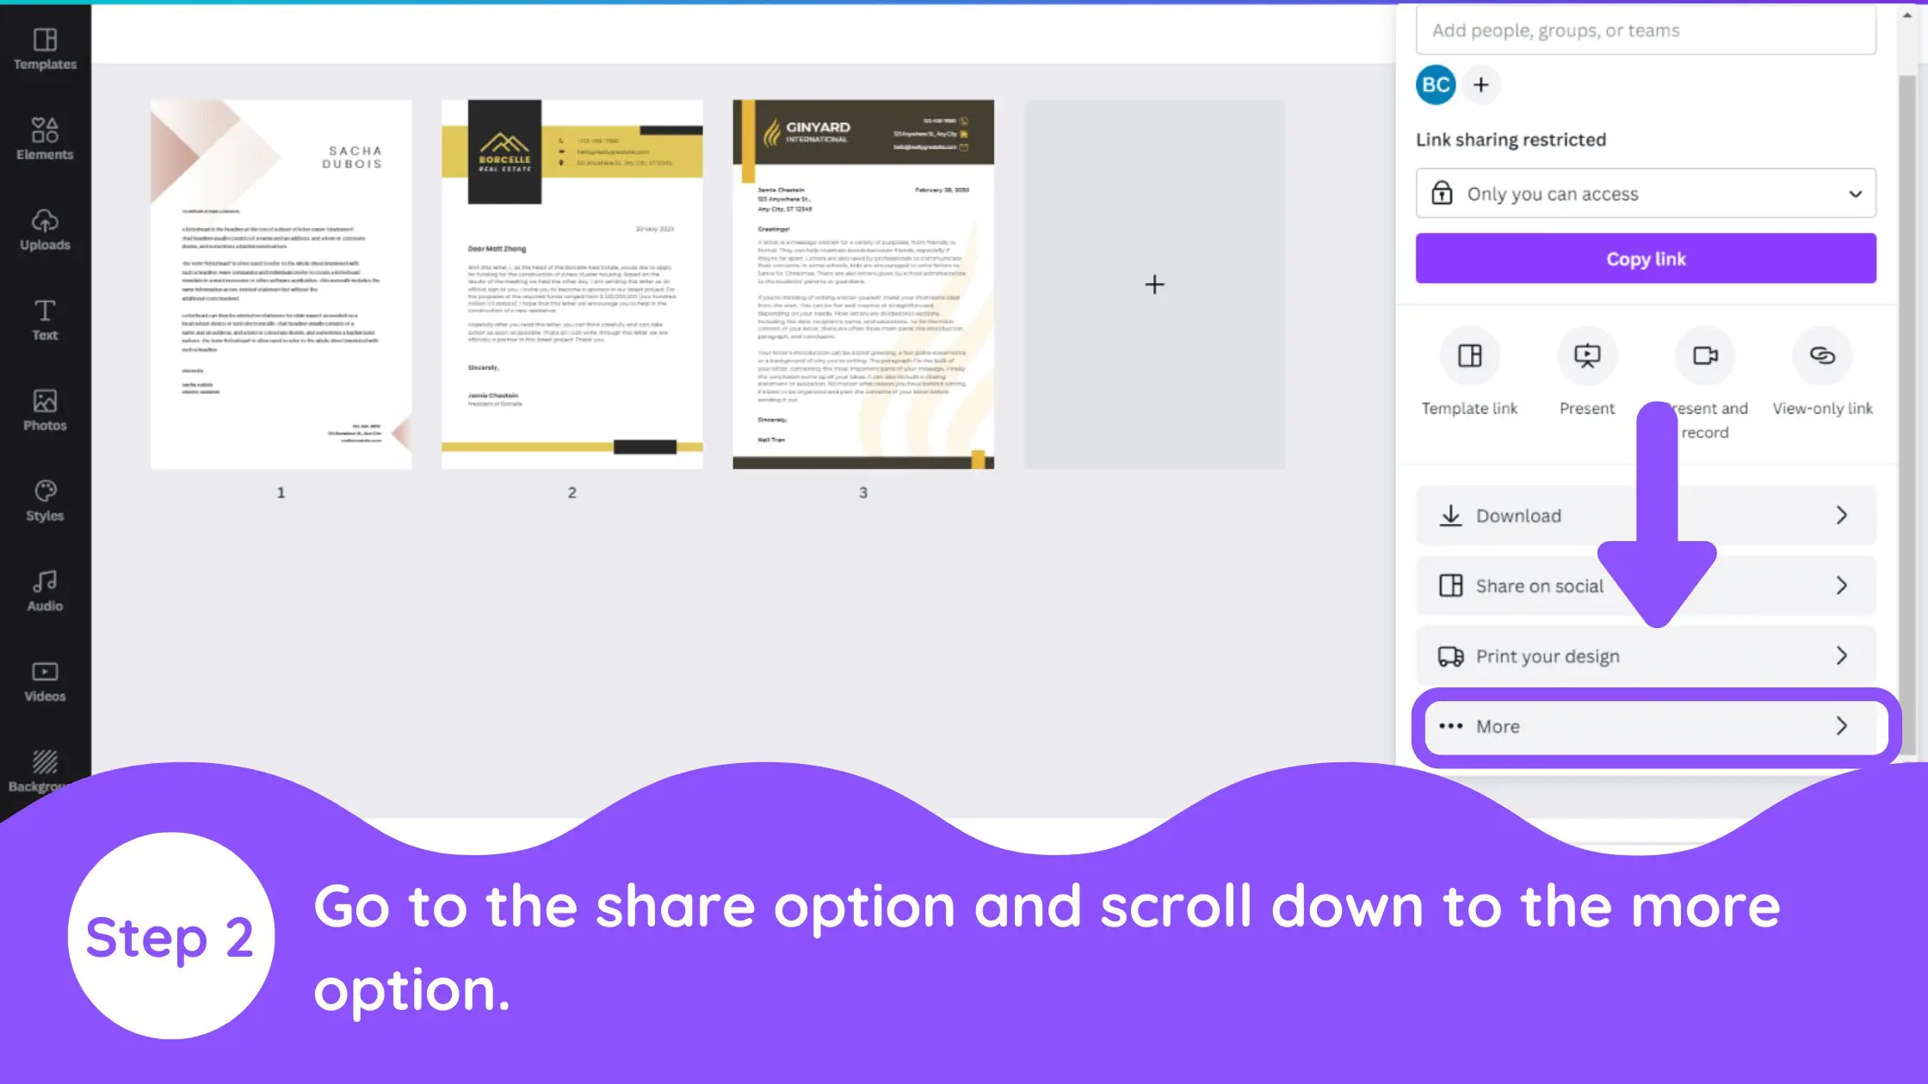The height and width of the screenshot is (1084, 1928).
Task: Expand the Share on social options
Action: click(x=1842, y=585)
